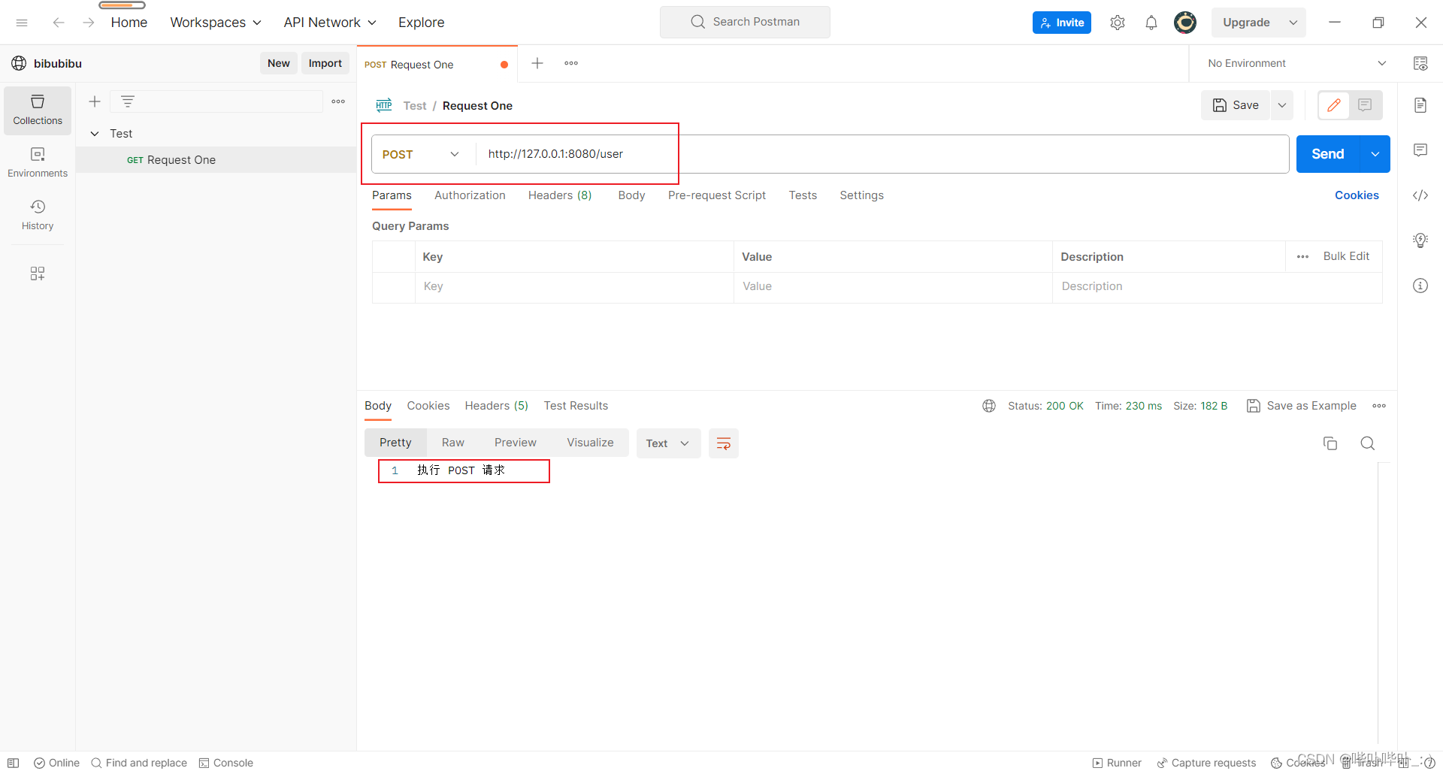Open the configure workspace sidebar icon
Screen dimensions: 1443x774
(38, 273)
